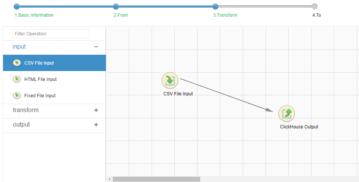The image size is (359, 182).
Task: Click the horizontal scrollbar thumb
Action: tap(157, 179)
